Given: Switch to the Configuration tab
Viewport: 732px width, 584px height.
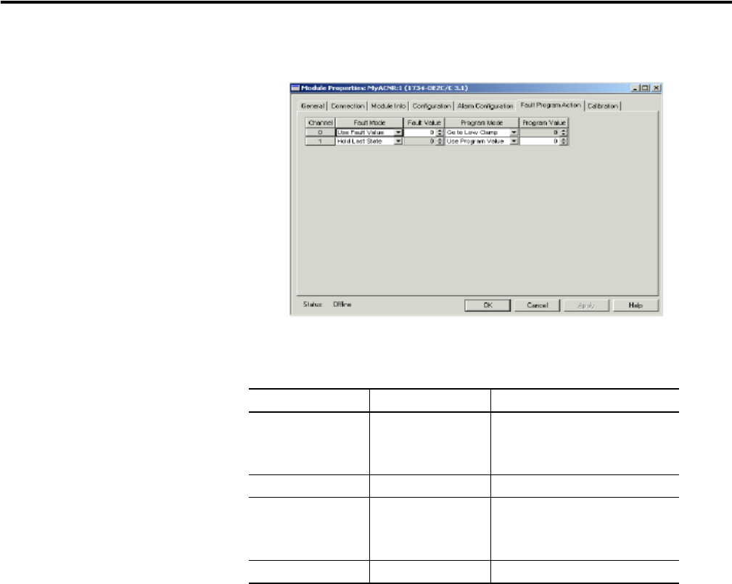Looking at the screenshot, I should tap(432, 106).
